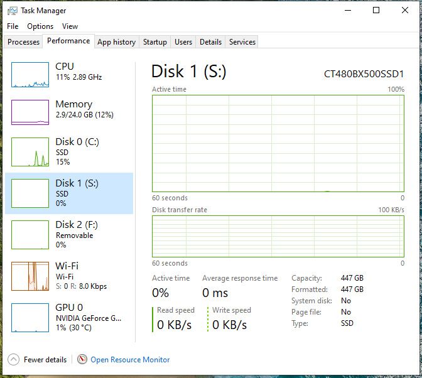This screenshot has height=378, width=422.
Task: Select the Wi-Fi mini graph thumbnail
Action: point(30,276)
